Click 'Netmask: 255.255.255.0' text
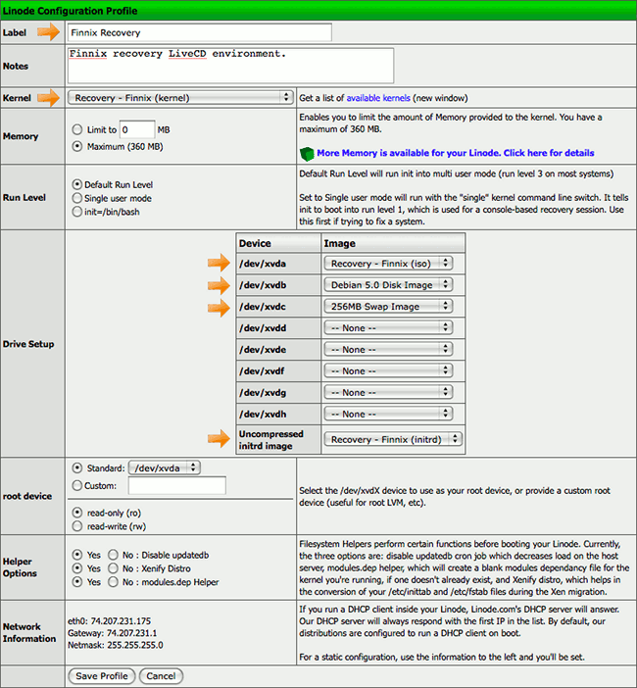This screenshot has width=637, height=688. click(116, 645)
